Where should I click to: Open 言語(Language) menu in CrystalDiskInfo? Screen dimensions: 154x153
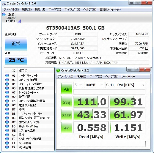110,10
